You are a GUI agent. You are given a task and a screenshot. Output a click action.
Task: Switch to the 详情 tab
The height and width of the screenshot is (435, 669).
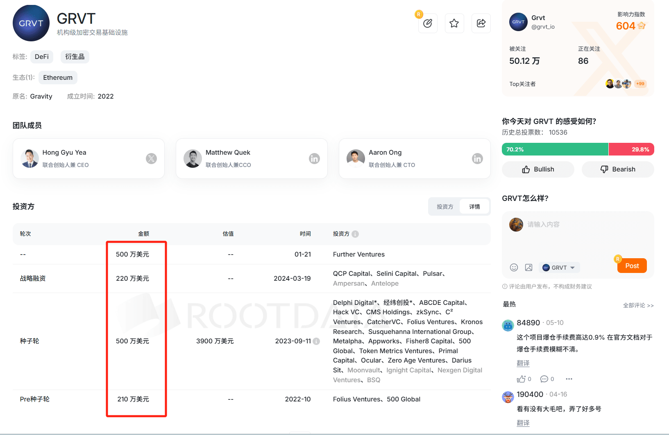click(474, 207)
